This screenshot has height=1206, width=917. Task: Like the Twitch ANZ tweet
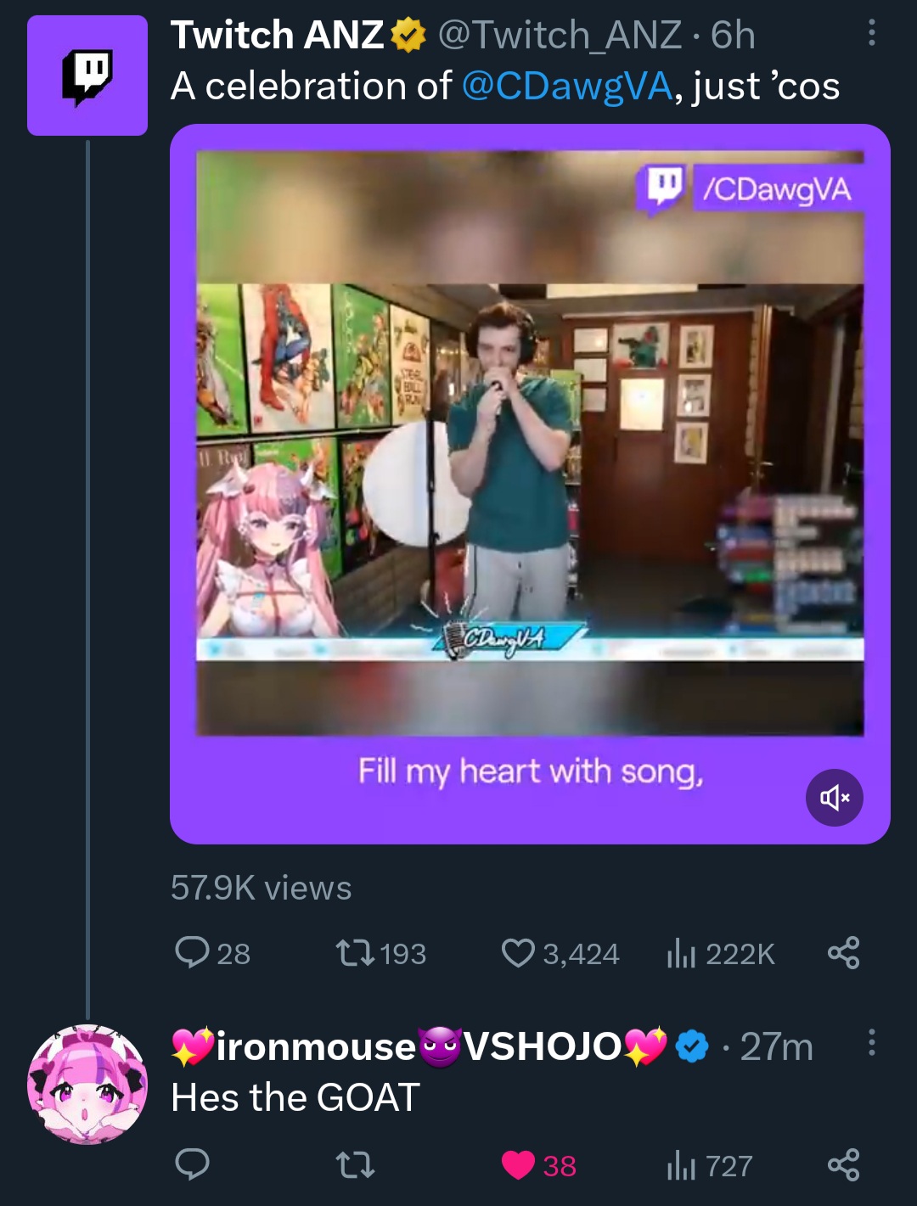click(x=518, y=953)
